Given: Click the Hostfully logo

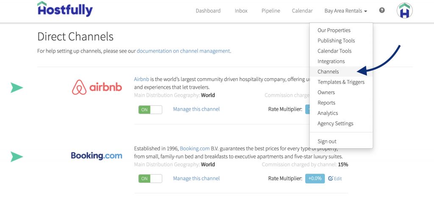Looking at the screenshot, I should click(x=65, y=9).
